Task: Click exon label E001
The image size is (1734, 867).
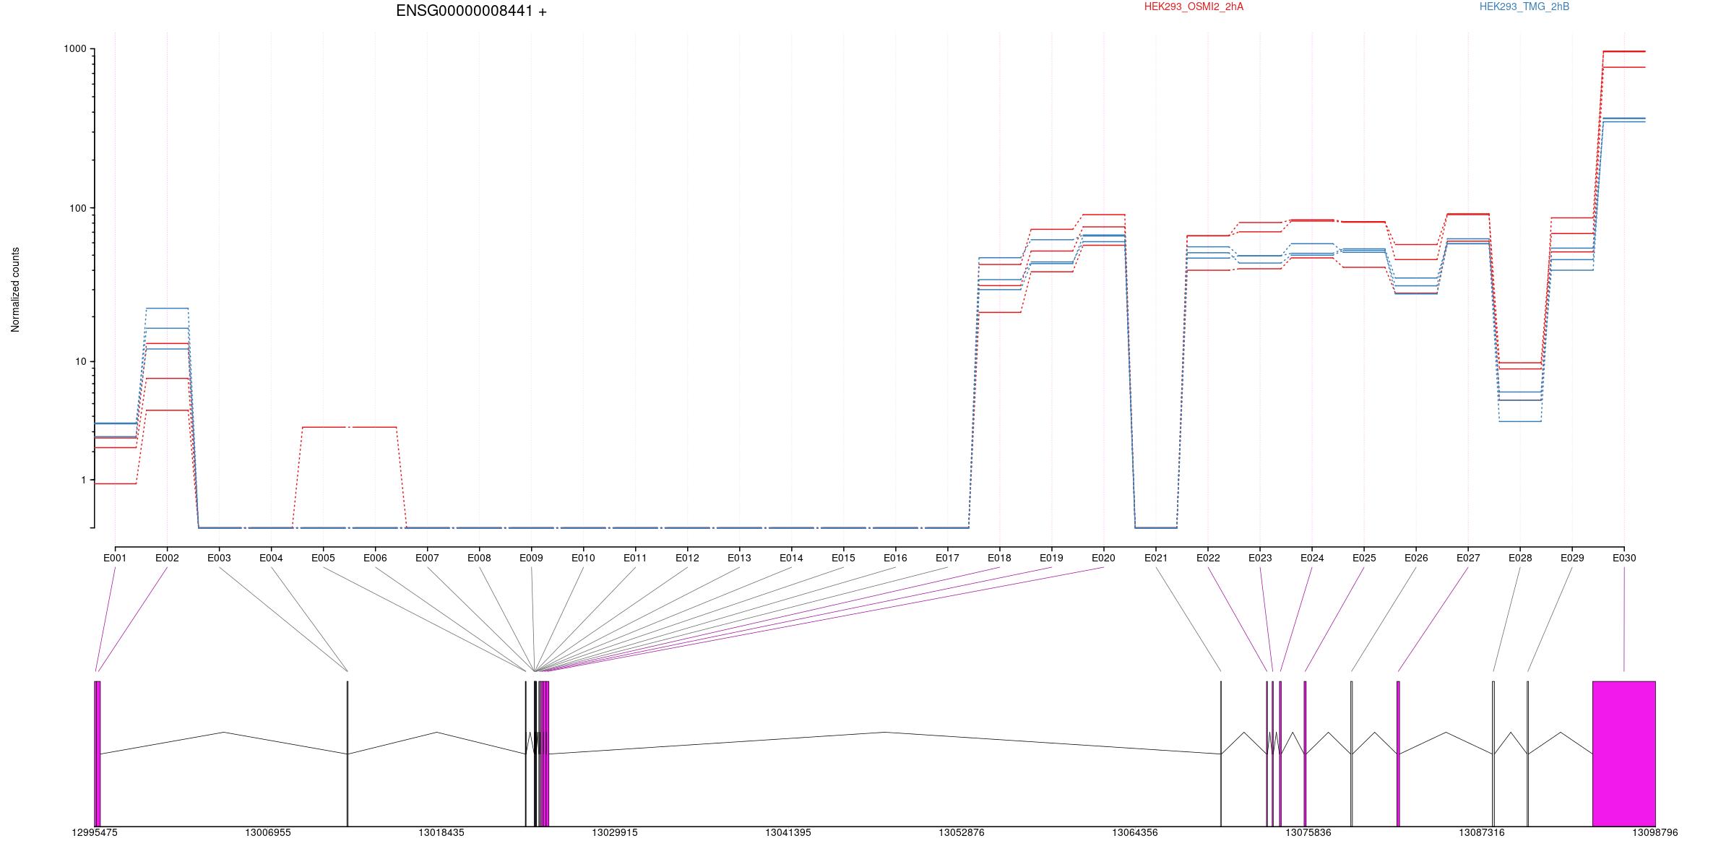Action: click(x=115, y=558)
